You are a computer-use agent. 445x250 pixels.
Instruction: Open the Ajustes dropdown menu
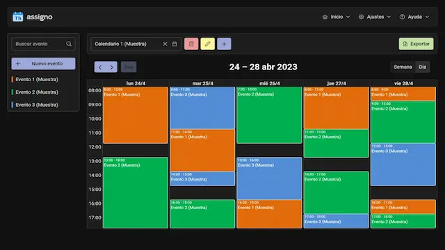375,17
